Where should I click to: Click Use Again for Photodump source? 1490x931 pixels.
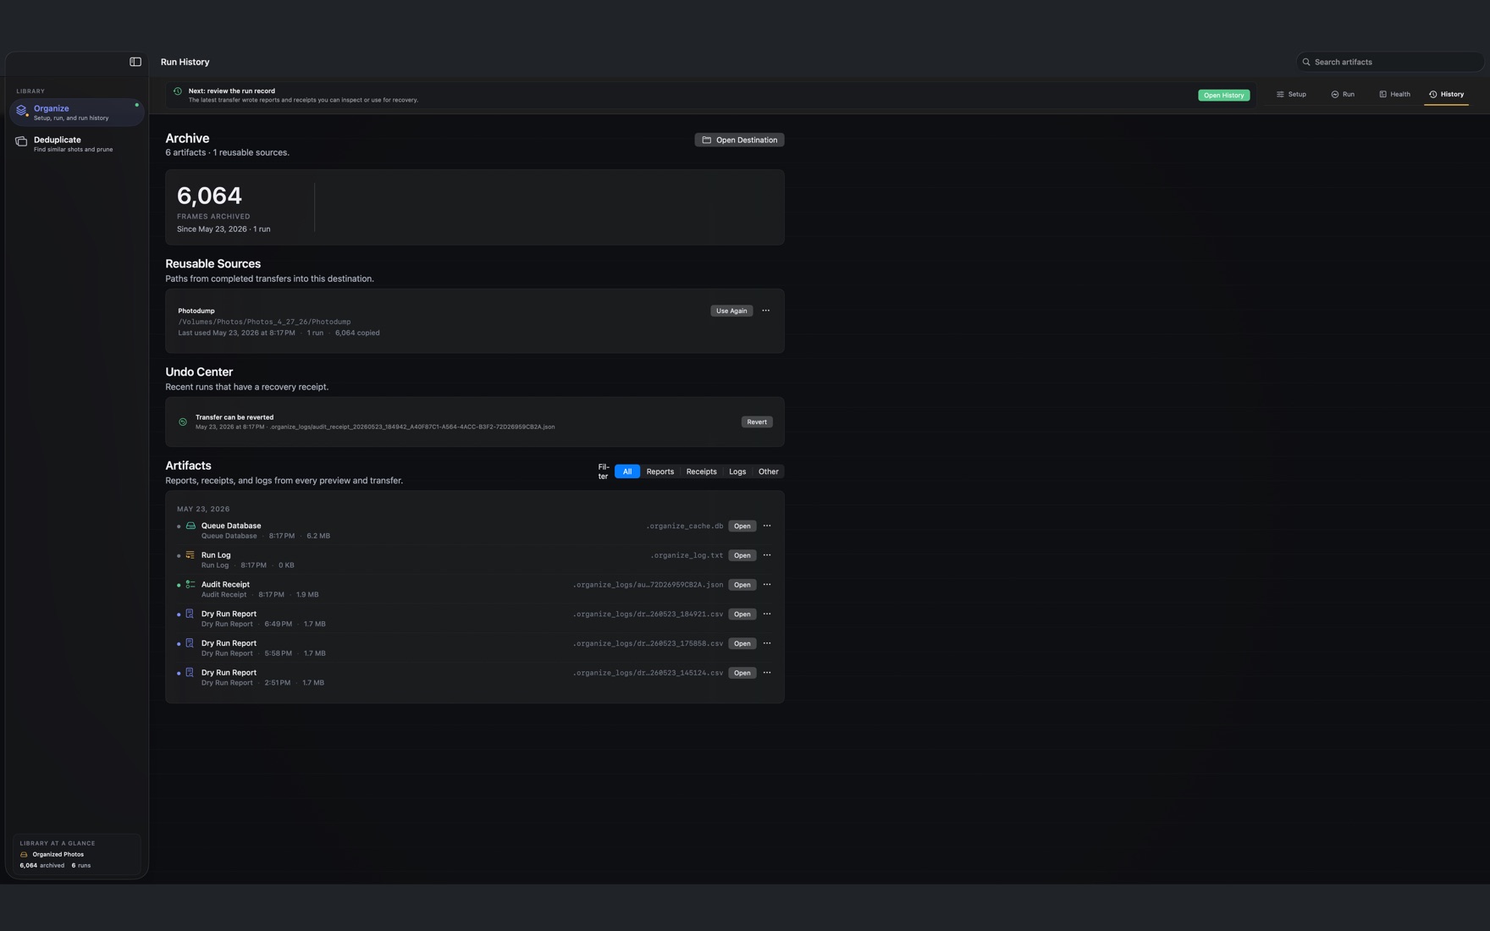tap(731, 311)
